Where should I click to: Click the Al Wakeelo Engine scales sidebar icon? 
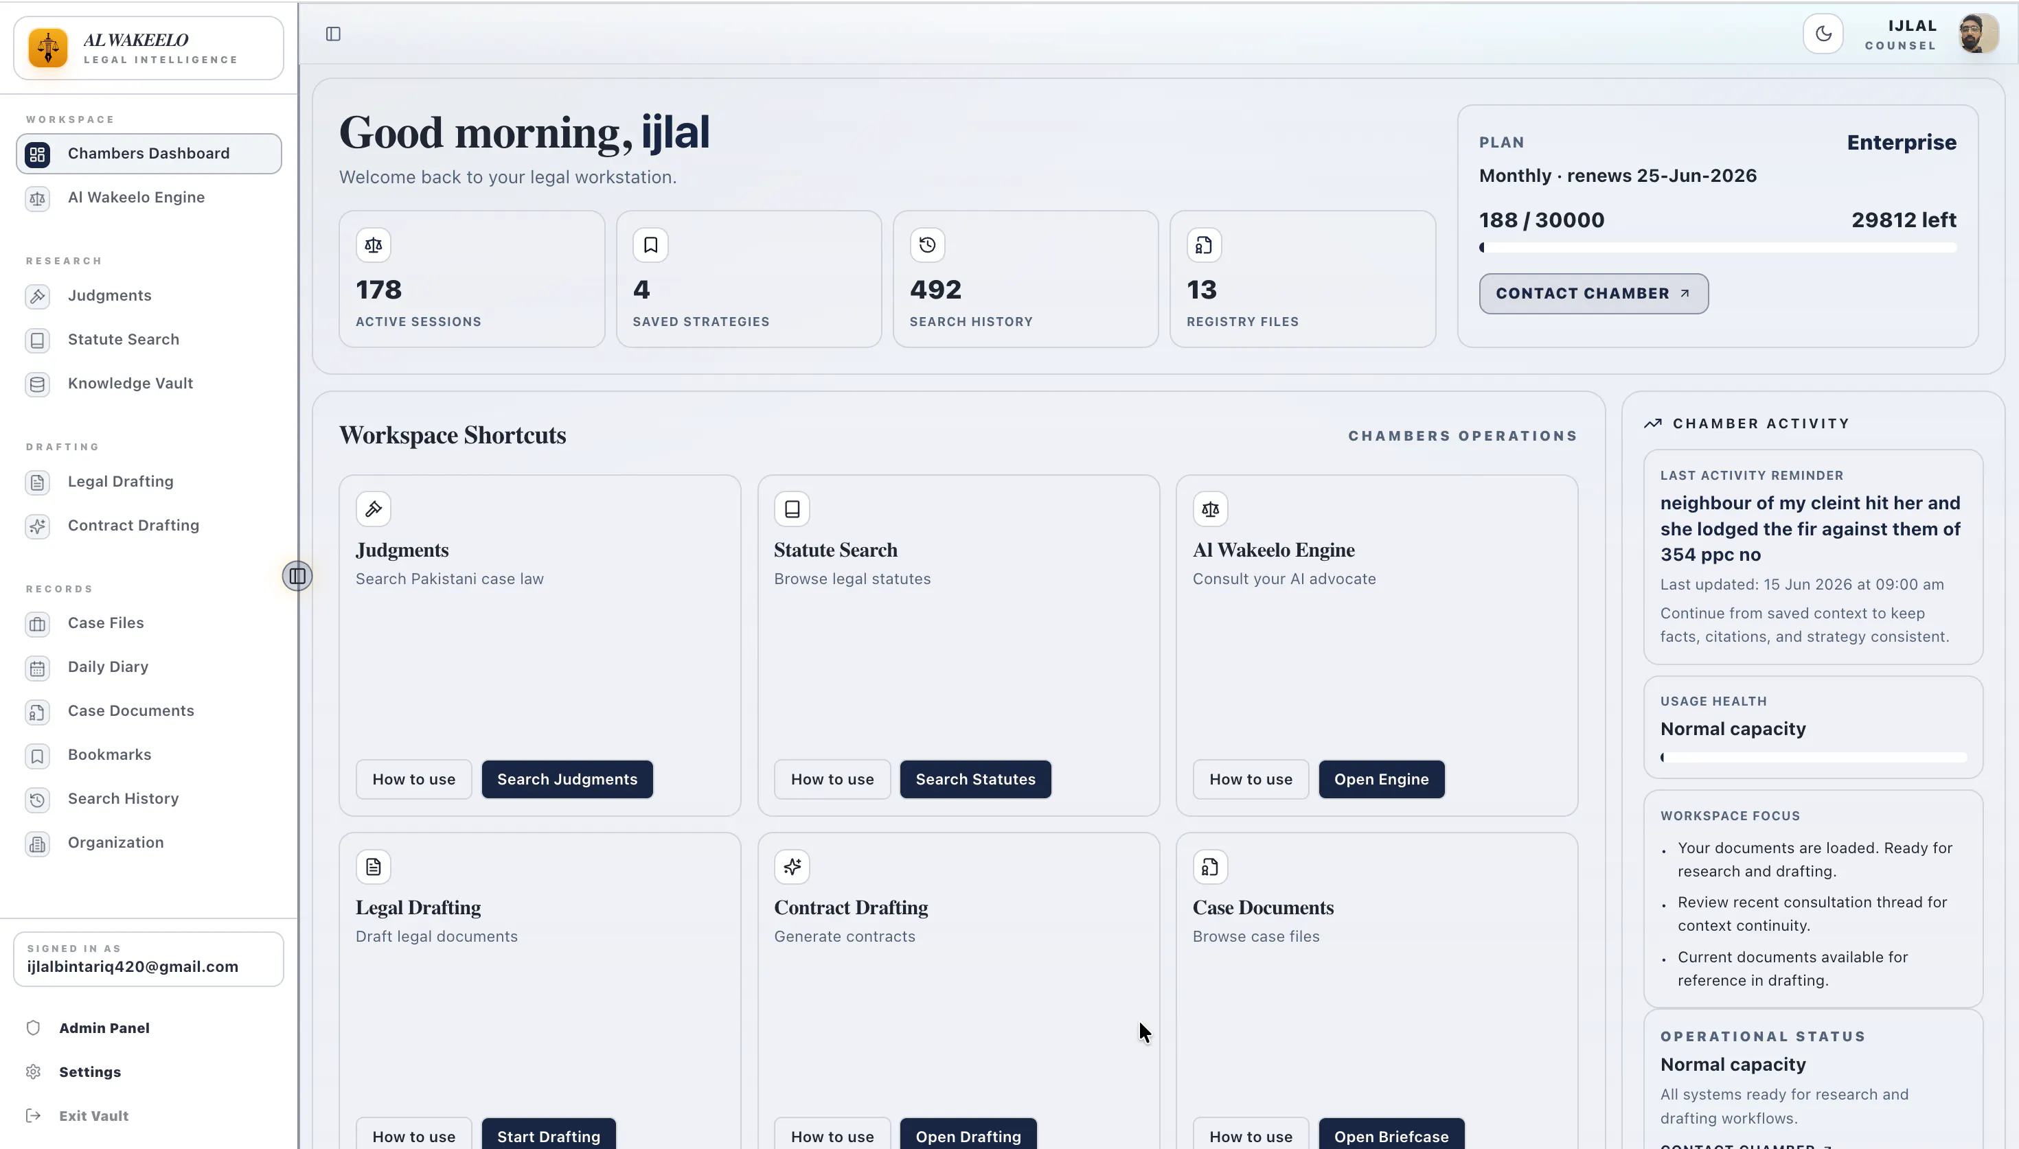(37, 198)
